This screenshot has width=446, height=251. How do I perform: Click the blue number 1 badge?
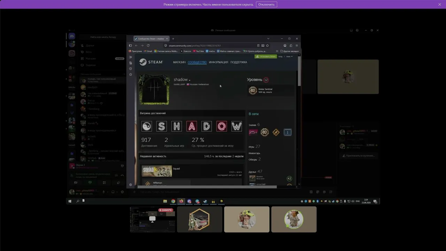(287, 132)
